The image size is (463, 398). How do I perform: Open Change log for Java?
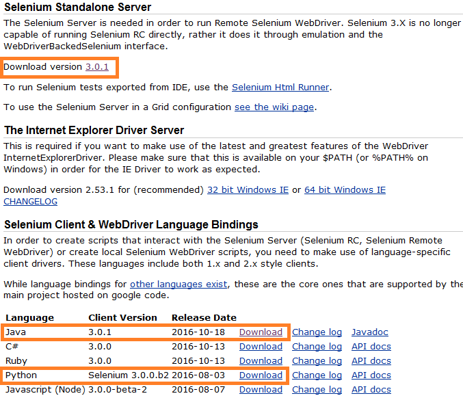click(x=317, y=332)
